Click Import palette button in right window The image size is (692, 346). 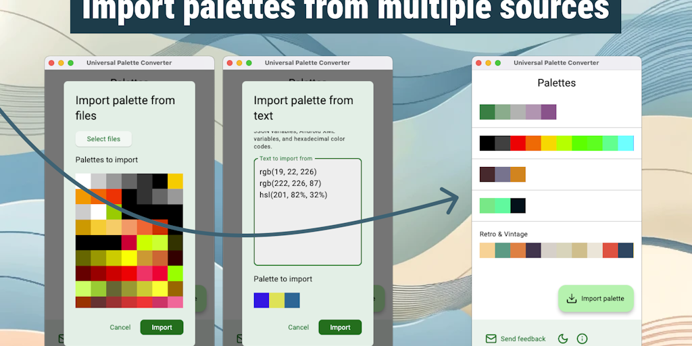point(596,298)
